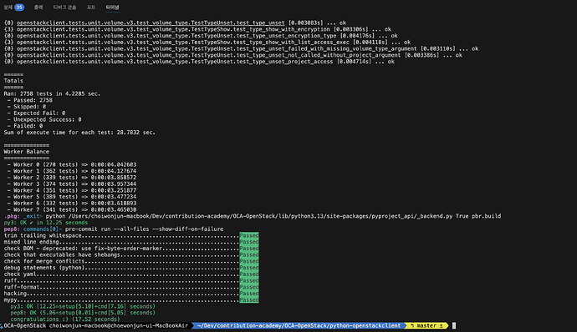Click the 'Worker 3 (374 tests)' row
This screenshot has width=577, height=332.
tap(72, 184)
